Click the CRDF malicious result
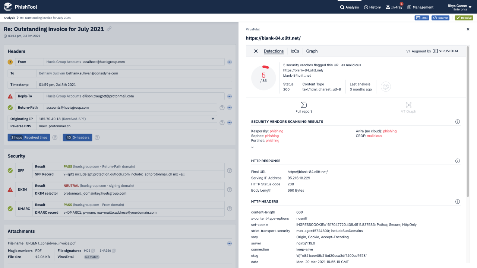477x268 pixels. [x=374, y=136]
